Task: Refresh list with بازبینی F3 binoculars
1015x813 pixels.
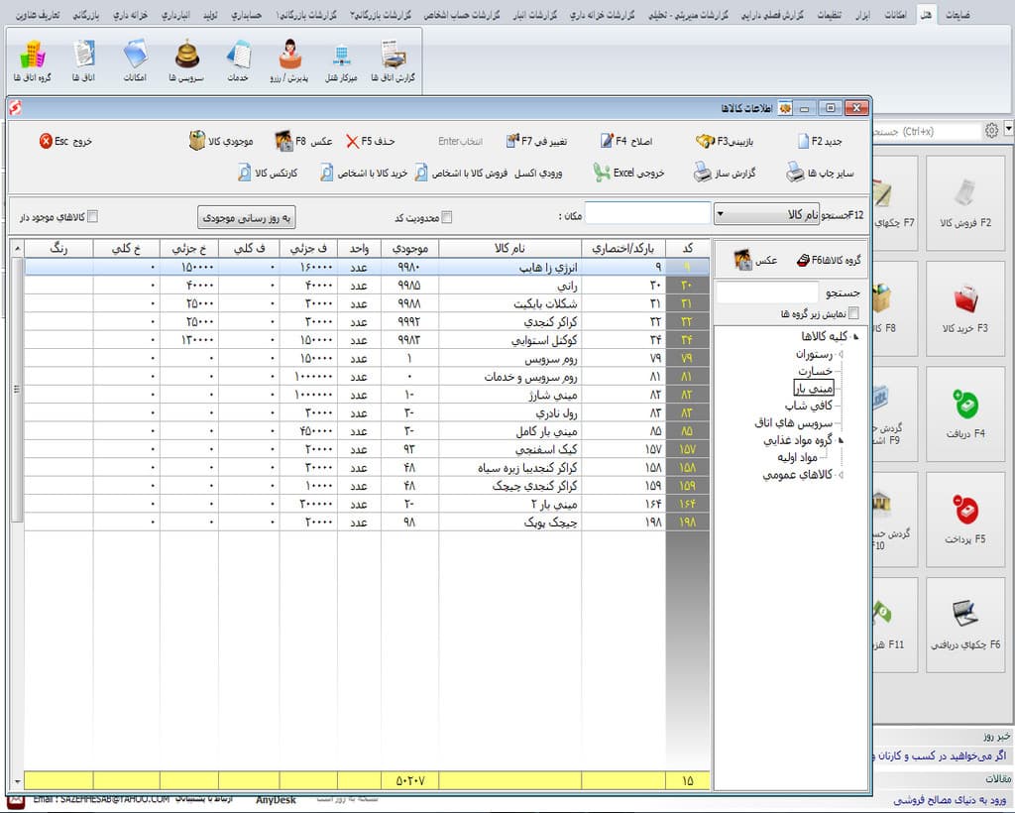Action: click(725, 141)
